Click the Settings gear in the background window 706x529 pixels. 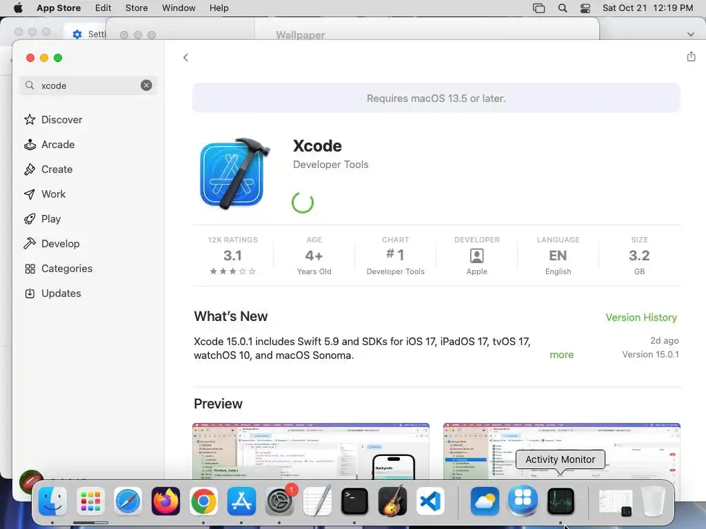tap(77, 34)
